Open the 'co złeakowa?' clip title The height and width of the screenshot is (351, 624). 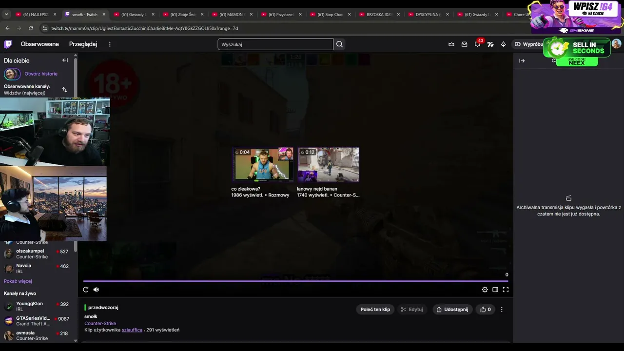[246, 189]
